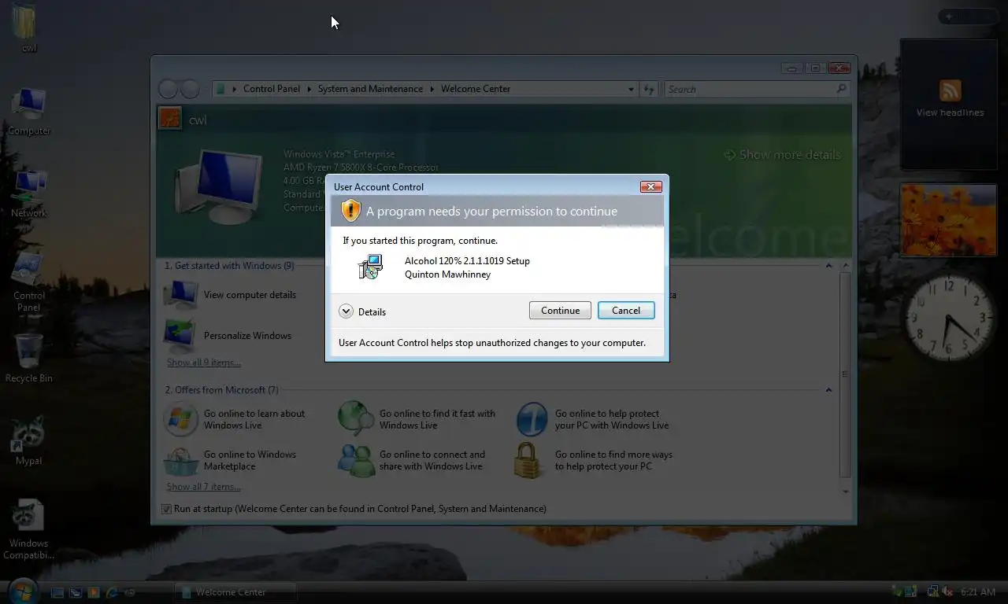Click the Windows Live learn about icon

click(x=180, y=419)
